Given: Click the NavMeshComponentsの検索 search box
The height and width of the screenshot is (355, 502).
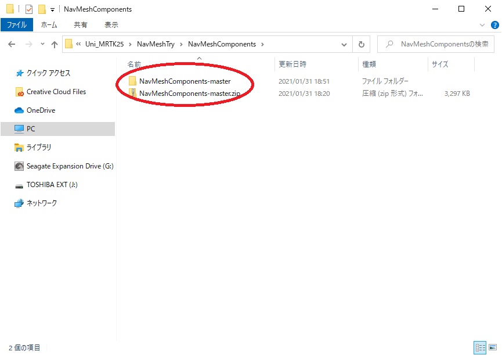Looking at the screenshot, I should click(x=436, y=44).
